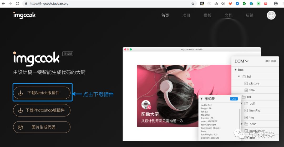The height and width of the screenshot is (147, 284).
Task: Select the picture tree row
Action: [x=255, y=83]
